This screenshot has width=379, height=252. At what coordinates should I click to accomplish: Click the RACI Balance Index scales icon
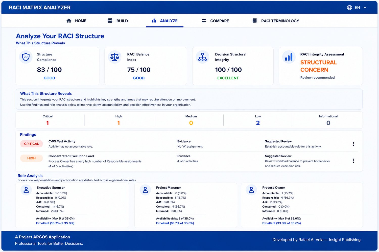click(x=115, y=57)
